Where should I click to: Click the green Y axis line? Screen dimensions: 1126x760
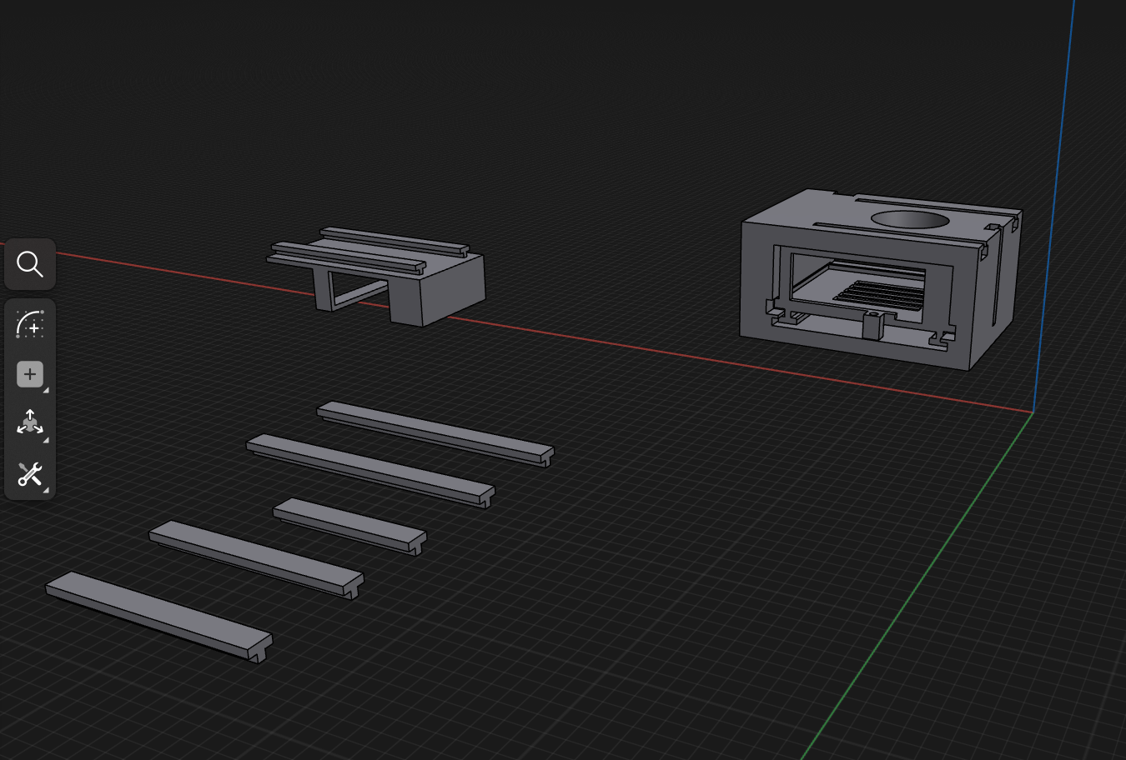point(917,583)
